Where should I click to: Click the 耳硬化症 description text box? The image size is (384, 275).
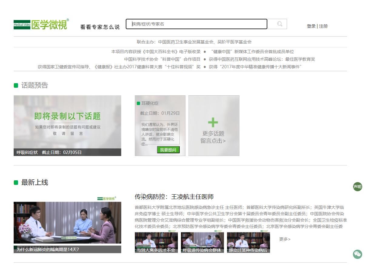pos(160,133)
